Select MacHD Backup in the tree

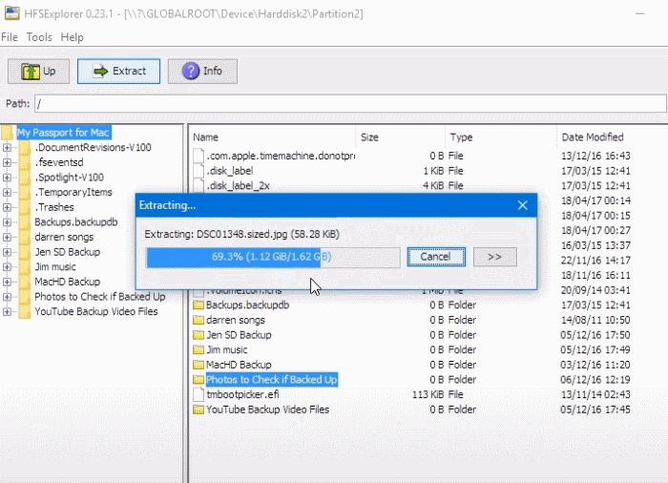(68, 282)
